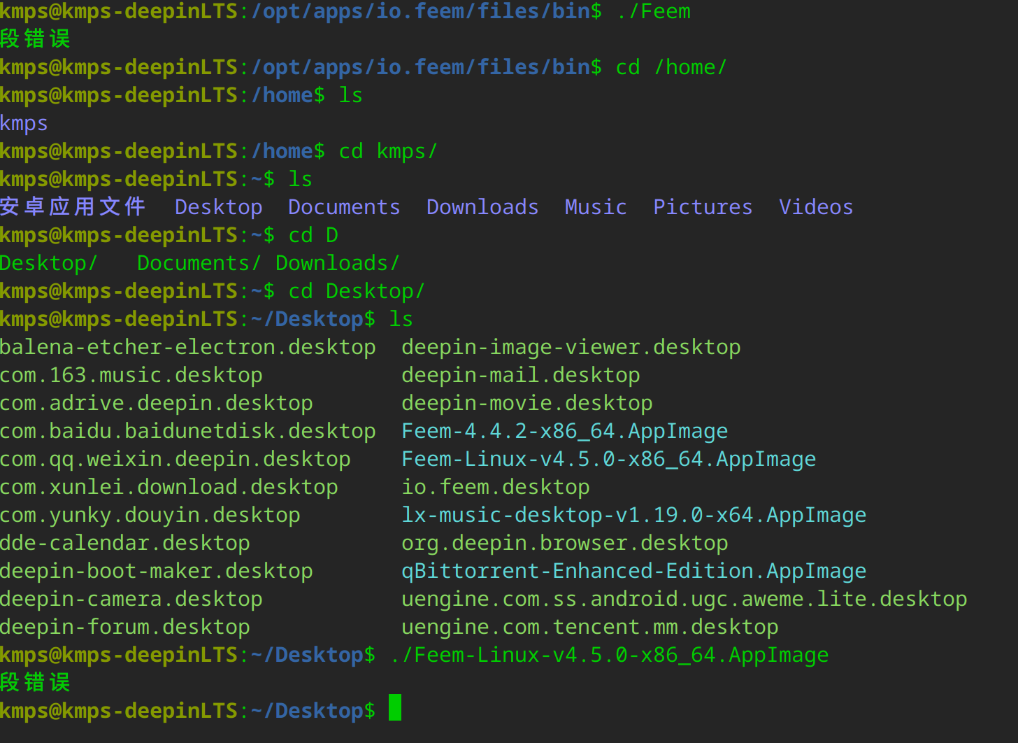
Task: Click the dde-calendar.desktop file name
Action: [124, 543]
